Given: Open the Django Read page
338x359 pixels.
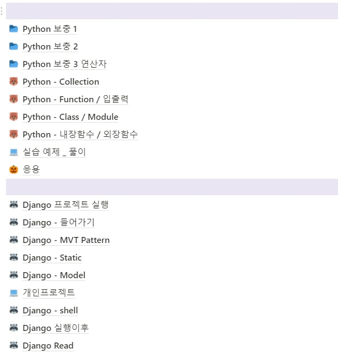Looking at the screenshot, I should (48, 346).
